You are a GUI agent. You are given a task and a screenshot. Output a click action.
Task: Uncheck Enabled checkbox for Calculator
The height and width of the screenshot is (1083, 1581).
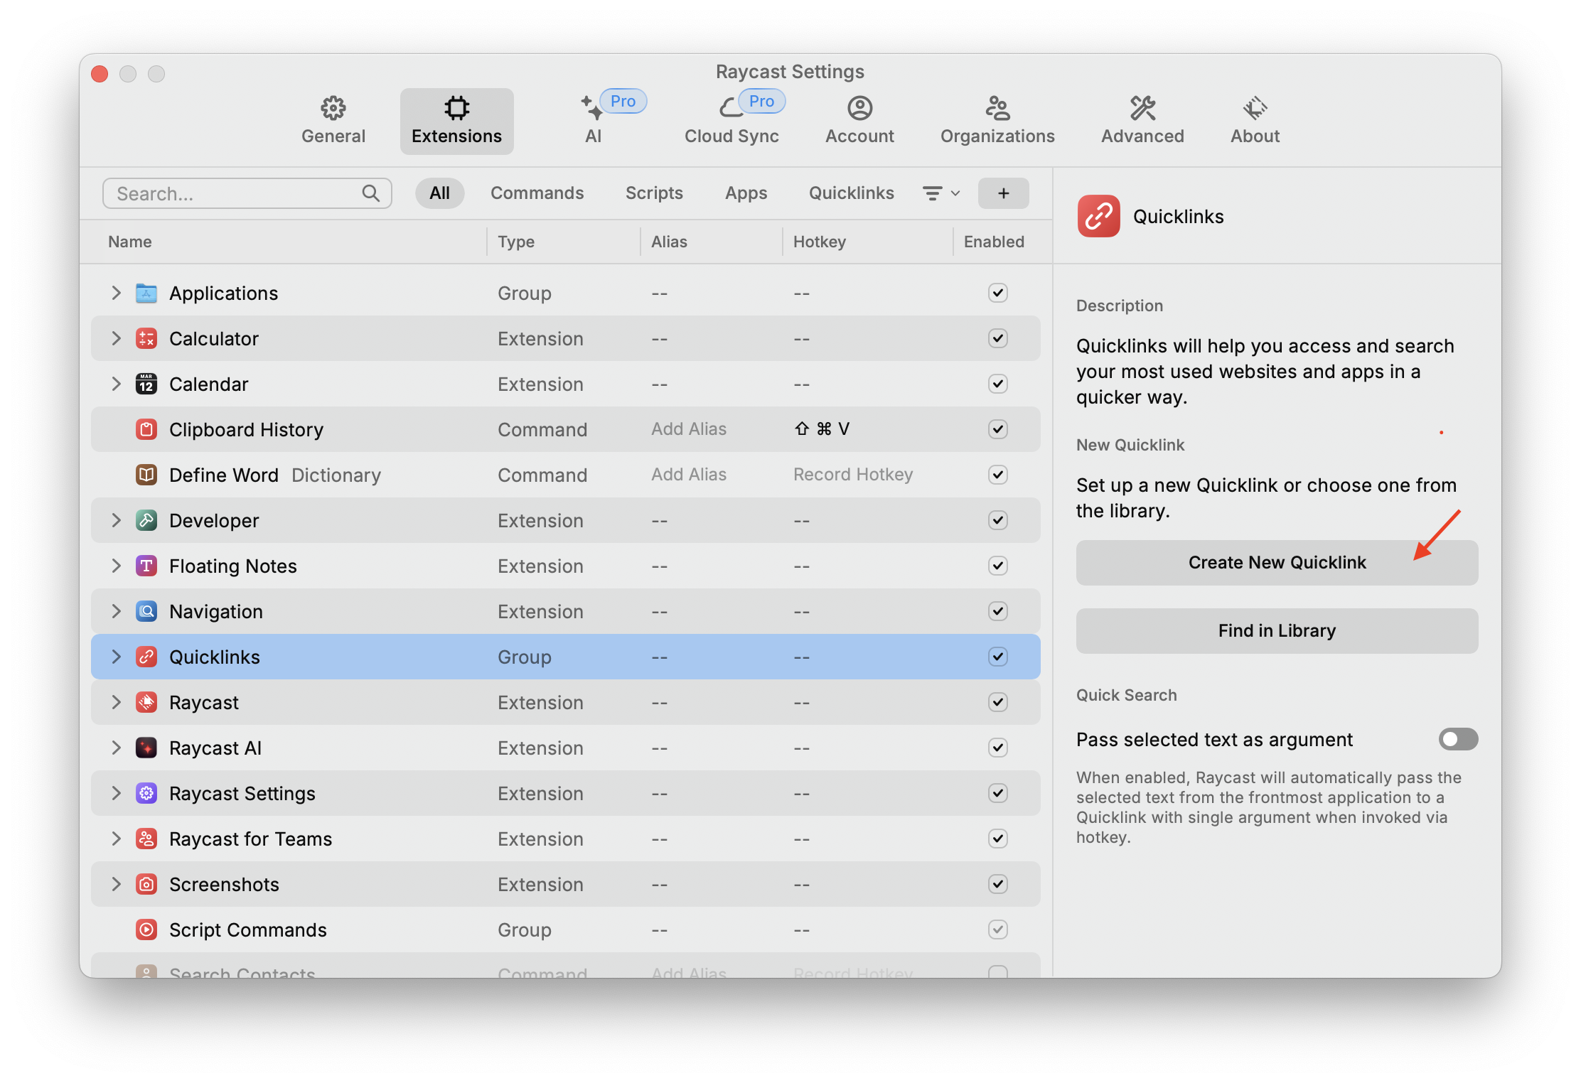coord(997,338)
